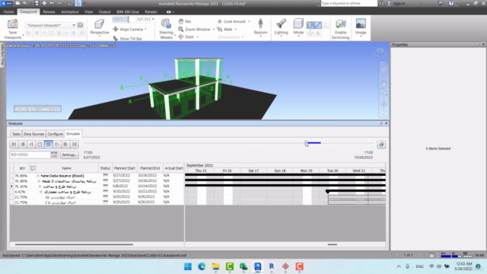The image size is (487, 274).
Task: Expand the Zoom Window dropdown arrow
Action: [213, 29]
